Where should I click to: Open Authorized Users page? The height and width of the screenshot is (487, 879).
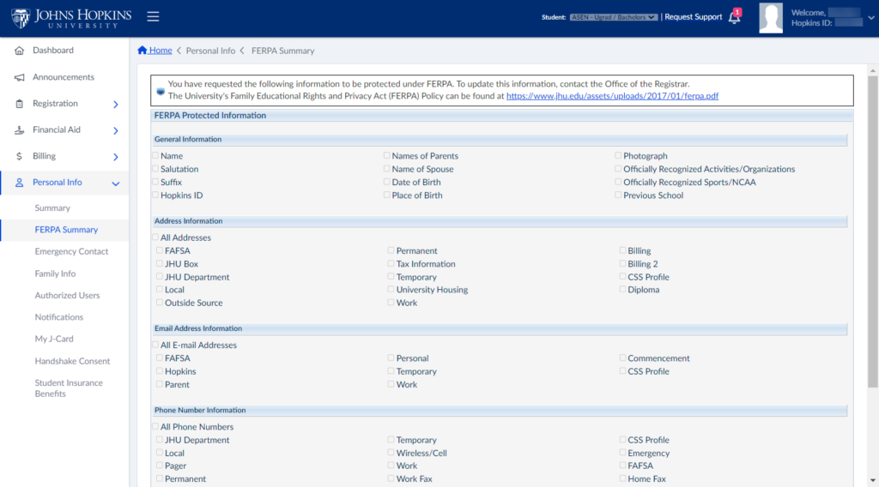tap(67, 296)
